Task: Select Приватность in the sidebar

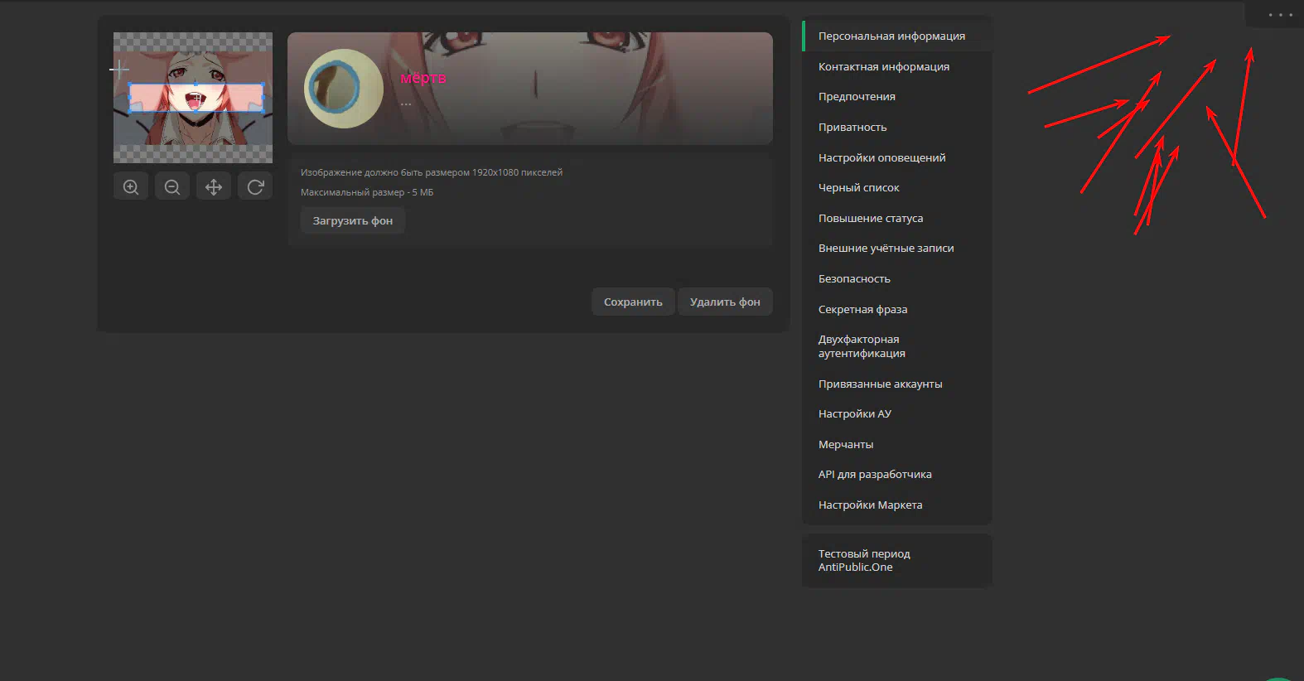Action: (x=897, y=127)
